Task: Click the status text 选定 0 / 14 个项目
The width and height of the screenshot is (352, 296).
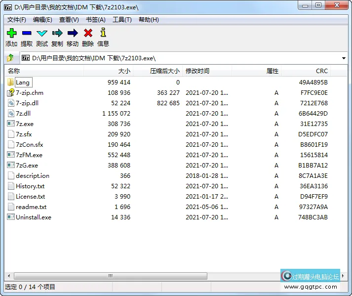Action: pyautogui.click(x=30, y=287)
